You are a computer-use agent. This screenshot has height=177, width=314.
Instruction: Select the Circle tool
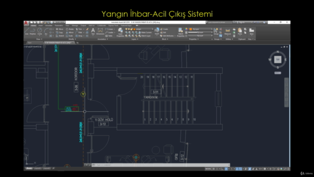pyautogui.click(x=40, y=31)
